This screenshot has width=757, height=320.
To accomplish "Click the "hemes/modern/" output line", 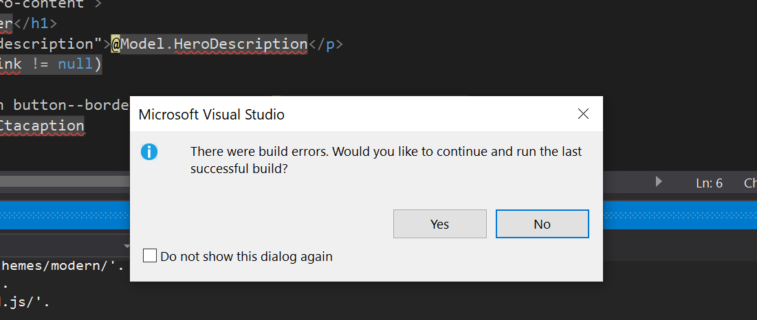I will pos(63,266).
